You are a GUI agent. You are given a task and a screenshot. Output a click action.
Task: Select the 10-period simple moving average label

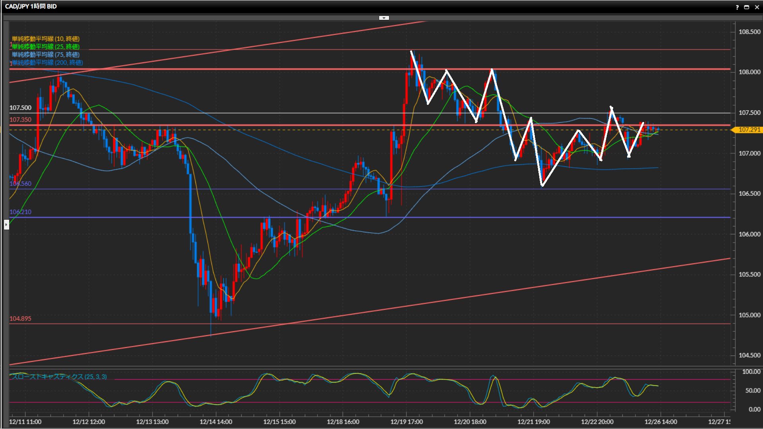[46, 39]
